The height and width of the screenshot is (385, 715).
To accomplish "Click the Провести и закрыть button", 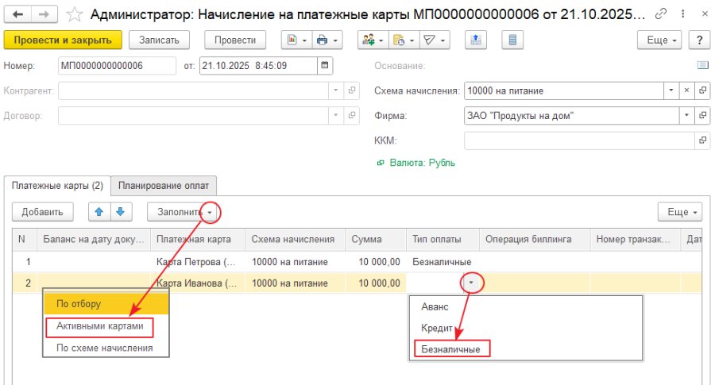I will point(63,40).
